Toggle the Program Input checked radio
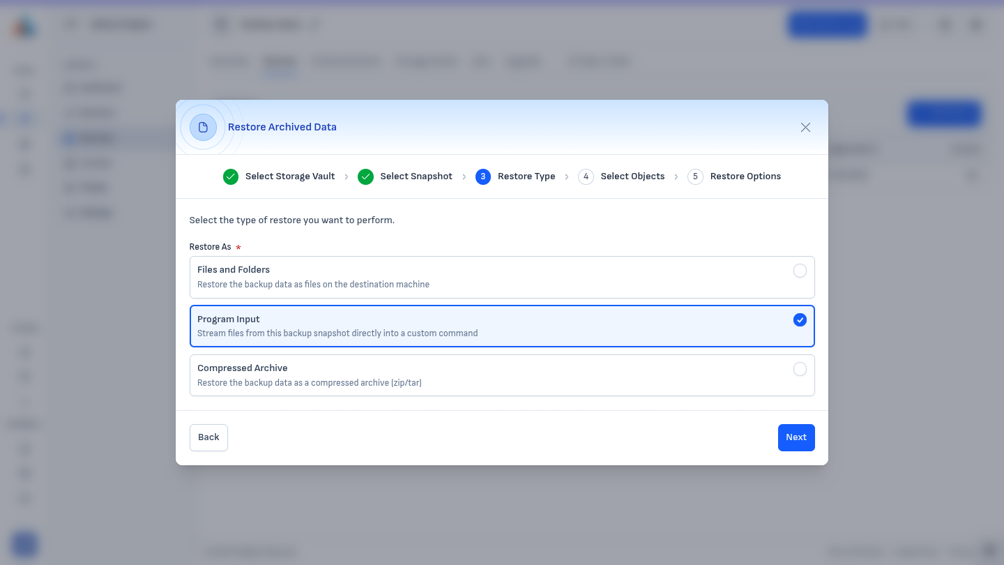Image resolution: width=1004 pixels, height=565 pixels. click(x=800, y=319)
